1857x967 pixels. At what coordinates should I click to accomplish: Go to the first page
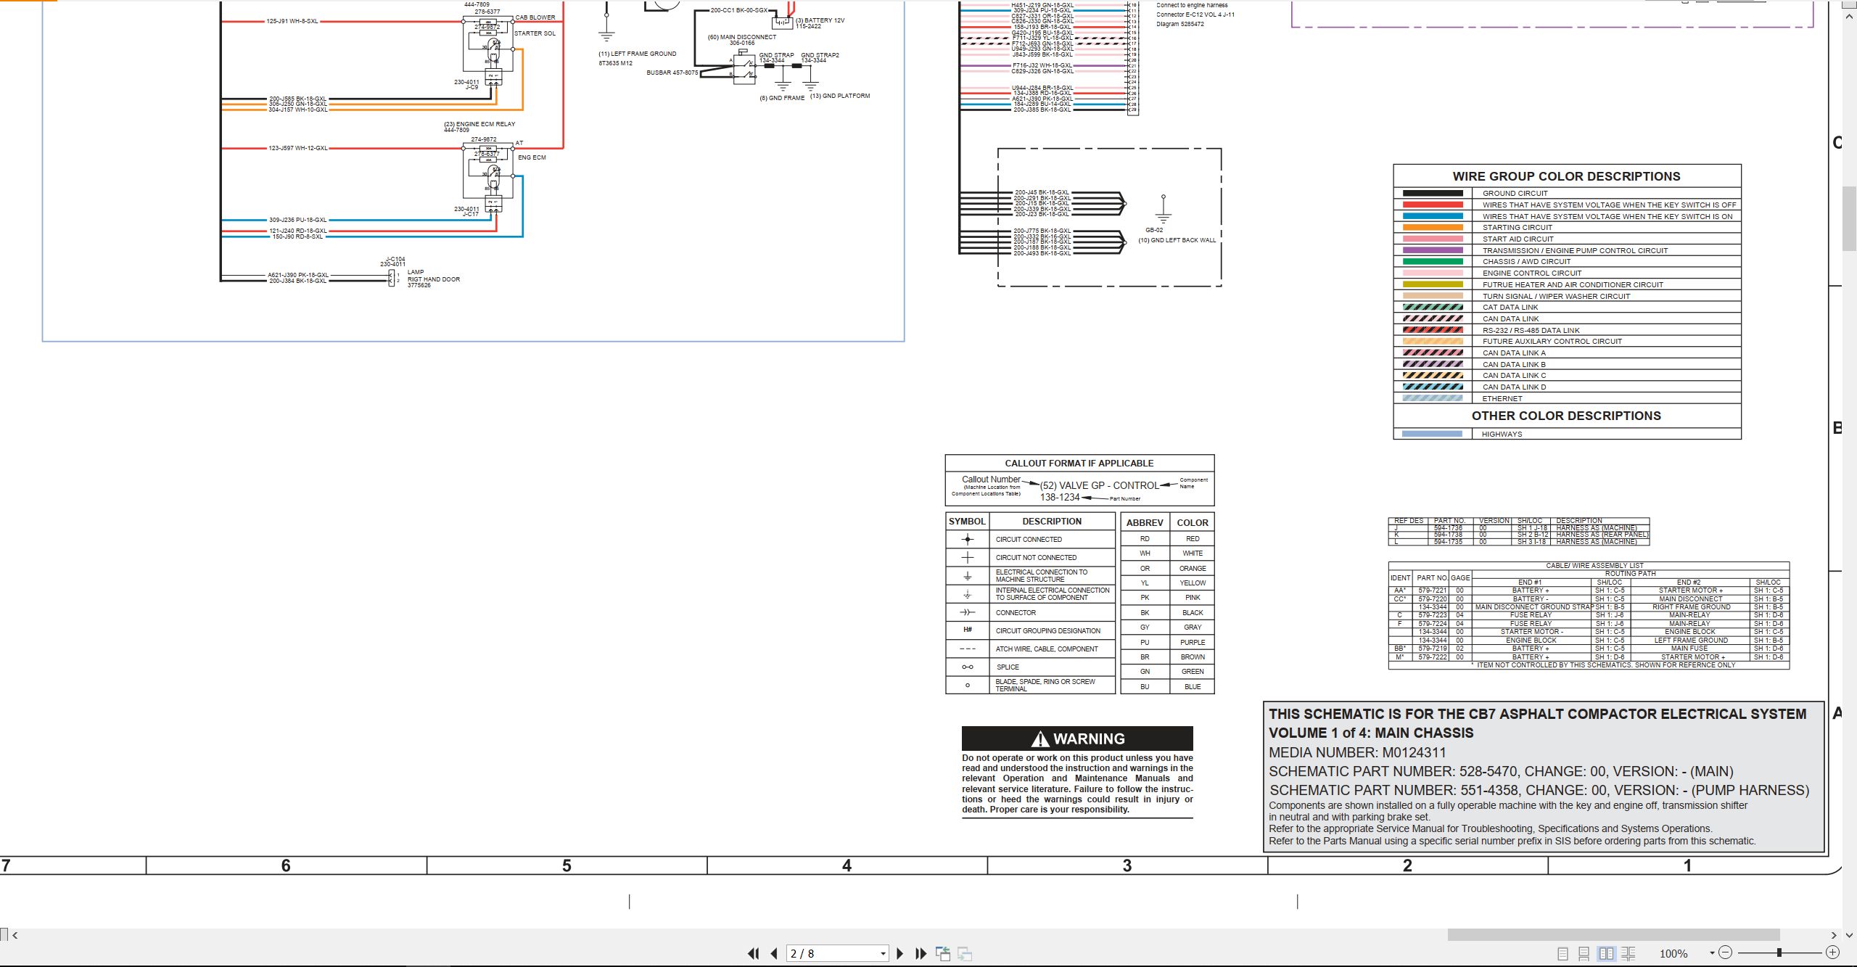pyautogui.click(x=753, y=953)
